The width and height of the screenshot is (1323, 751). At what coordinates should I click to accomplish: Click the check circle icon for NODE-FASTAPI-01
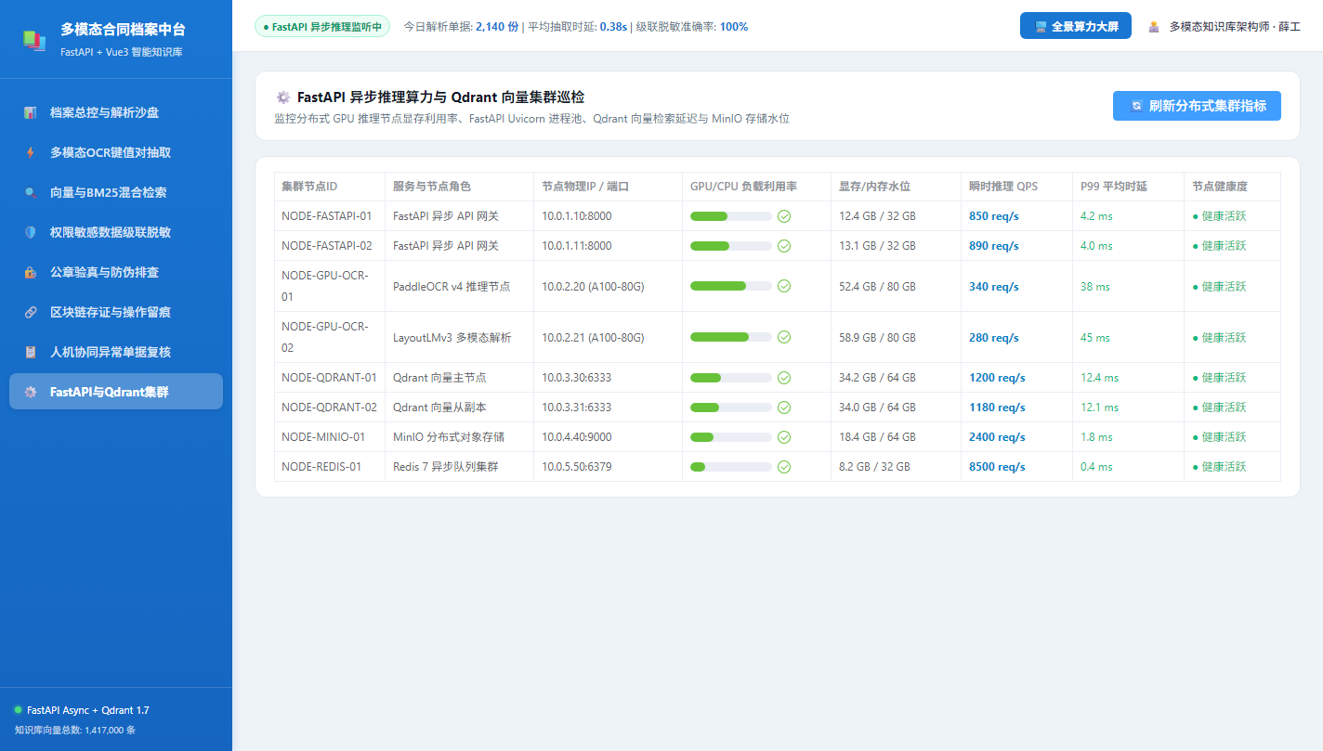(x=784, y=216)
